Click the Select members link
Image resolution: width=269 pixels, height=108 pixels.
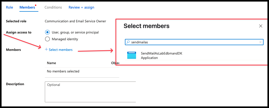coord(61,50)
